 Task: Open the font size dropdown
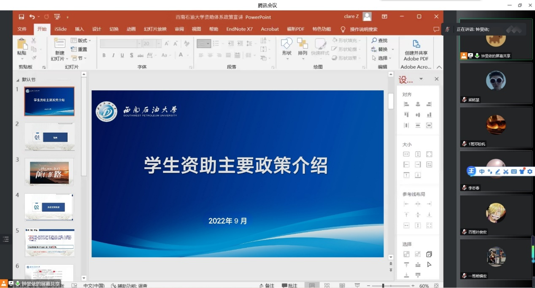click(159, 43)
